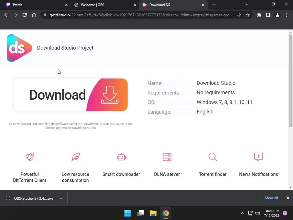Click the News Notifications alert icon
Viewport: 293px width, 220px height.
coord(259,157)
